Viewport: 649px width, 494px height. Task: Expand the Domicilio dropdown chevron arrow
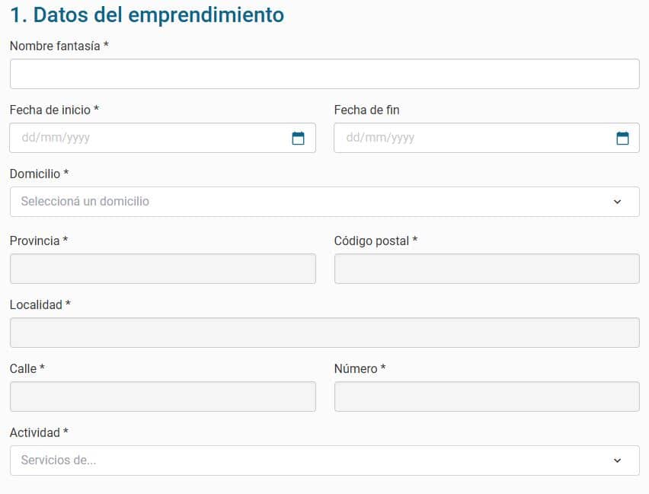coord(617,202)
